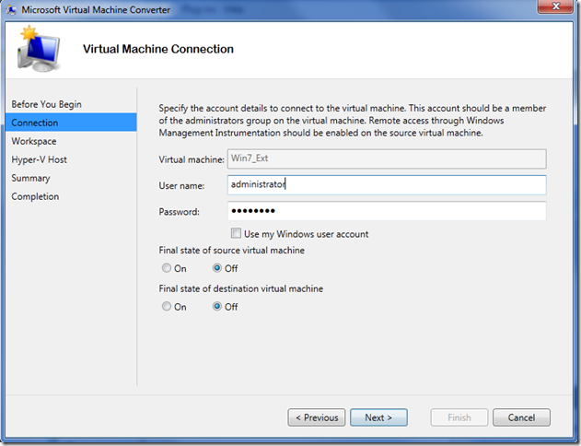Click the Virtual Machine Converter title bar icon
The image size is (581, 446).
[x=11, y=9]
